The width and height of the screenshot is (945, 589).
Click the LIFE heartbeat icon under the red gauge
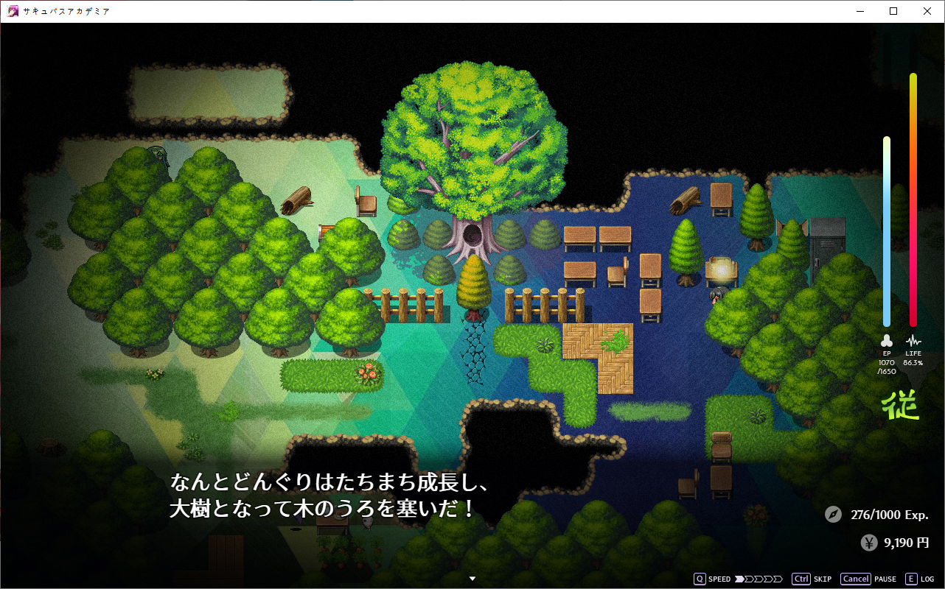pos(913,341)
